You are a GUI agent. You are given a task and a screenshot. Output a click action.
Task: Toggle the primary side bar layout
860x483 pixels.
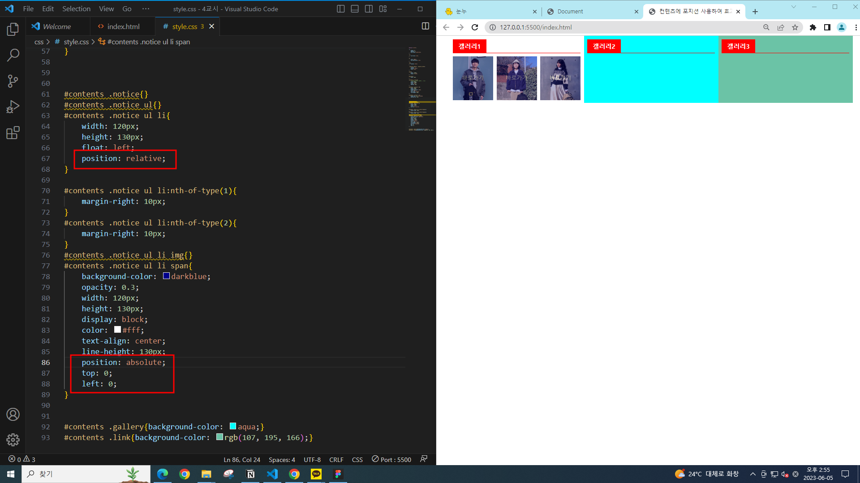click(x=340, y=9)
